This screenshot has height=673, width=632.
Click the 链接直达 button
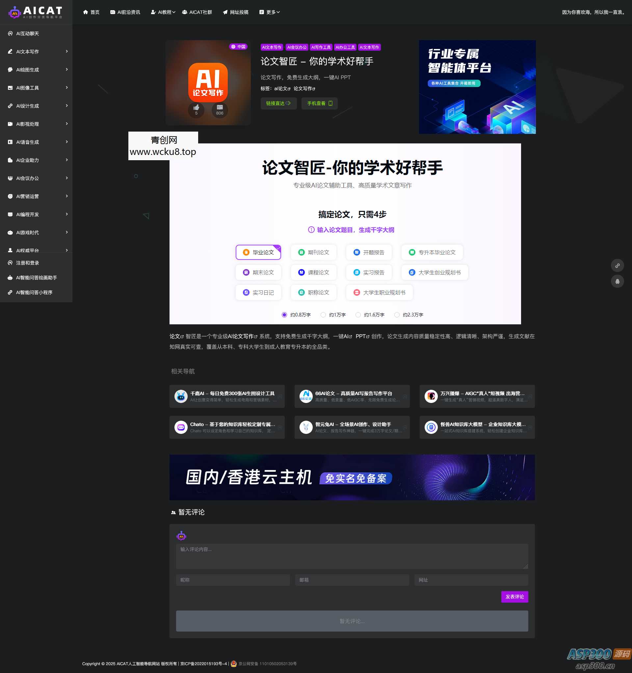[x=278, y=104]
